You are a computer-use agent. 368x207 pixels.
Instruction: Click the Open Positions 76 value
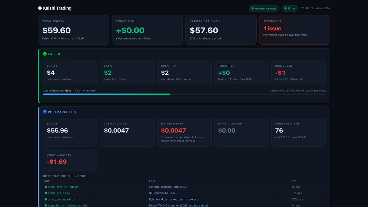[279, 131]
